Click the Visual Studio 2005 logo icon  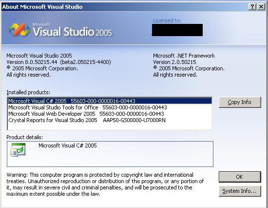pyautogui.click(x=19, y=30)
